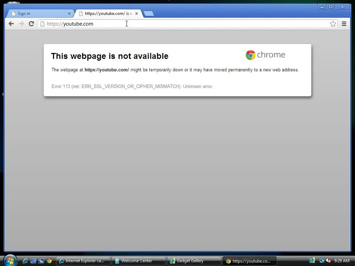
Task: Click the 'This webpage is not available' heading
Action: 110,56
